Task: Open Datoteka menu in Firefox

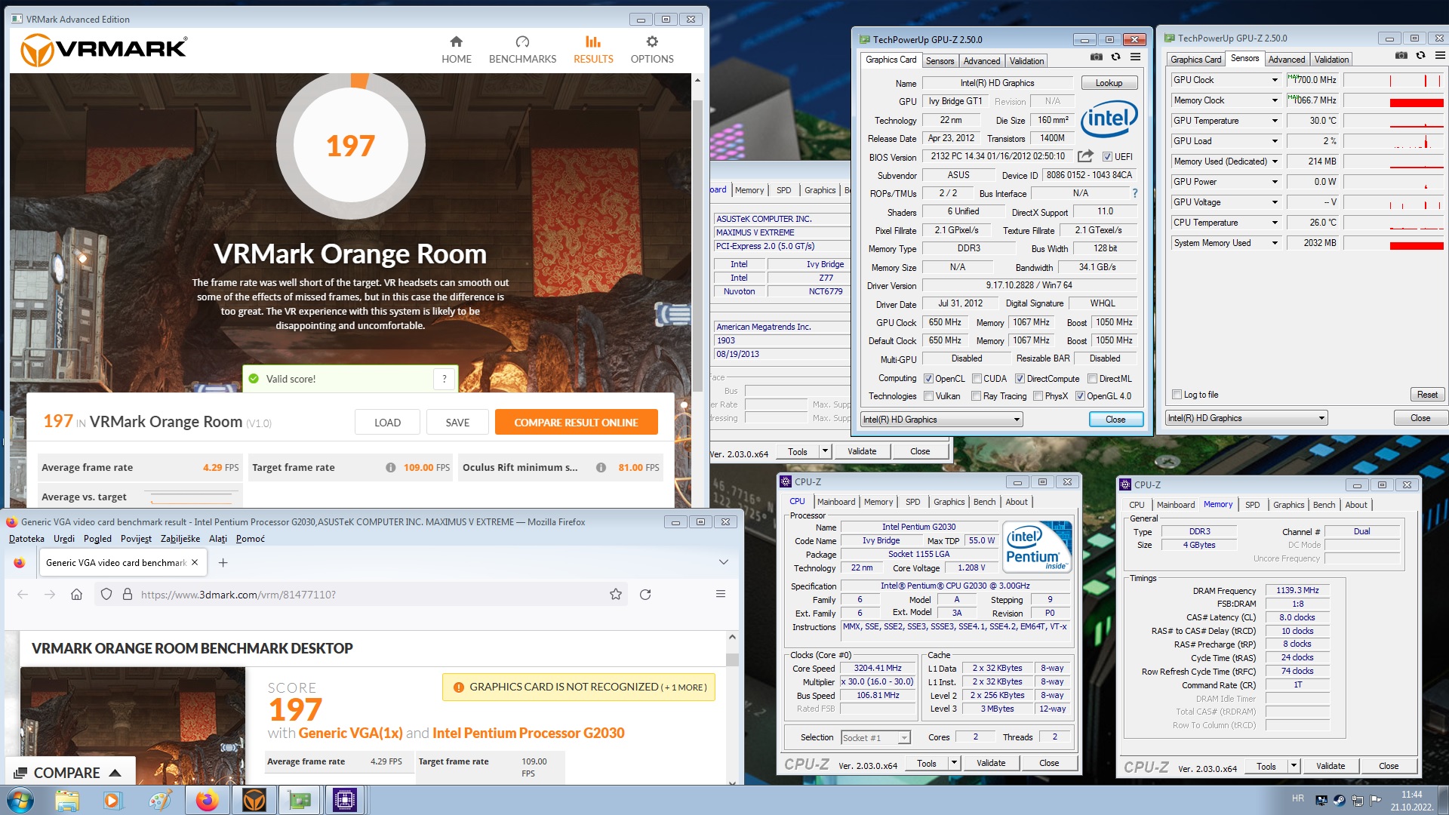Action: point(26,539)
